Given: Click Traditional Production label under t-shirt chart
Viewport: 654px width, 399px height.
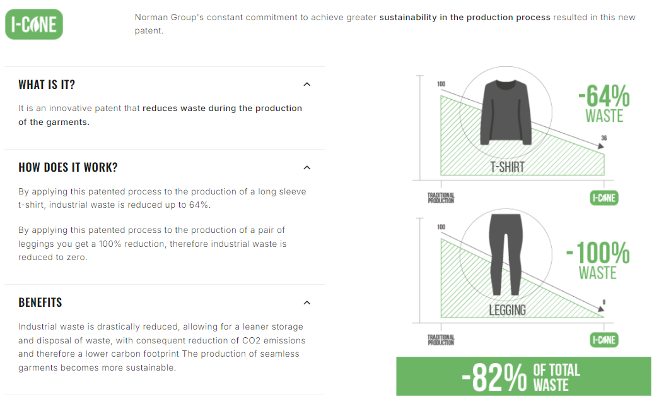Looking at the screenshot, I should click(441, 198).
